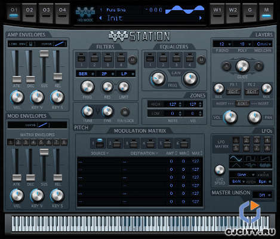The height and width of the screenshot is (239, 280).
Task: Click the equalizer GAIN knob
Action: click(190, 78)
